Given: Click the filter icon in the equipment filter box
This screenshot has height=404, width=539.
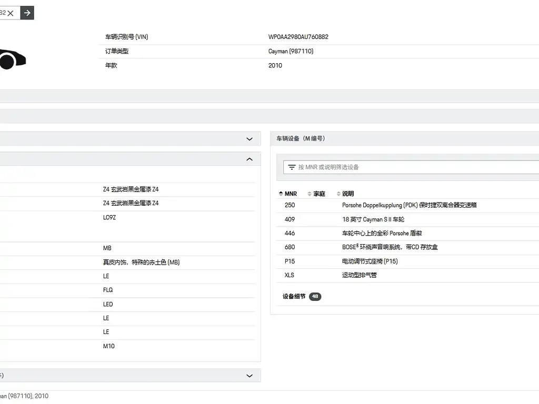Looking at the screenshot, I should click(x=292, y=167).
